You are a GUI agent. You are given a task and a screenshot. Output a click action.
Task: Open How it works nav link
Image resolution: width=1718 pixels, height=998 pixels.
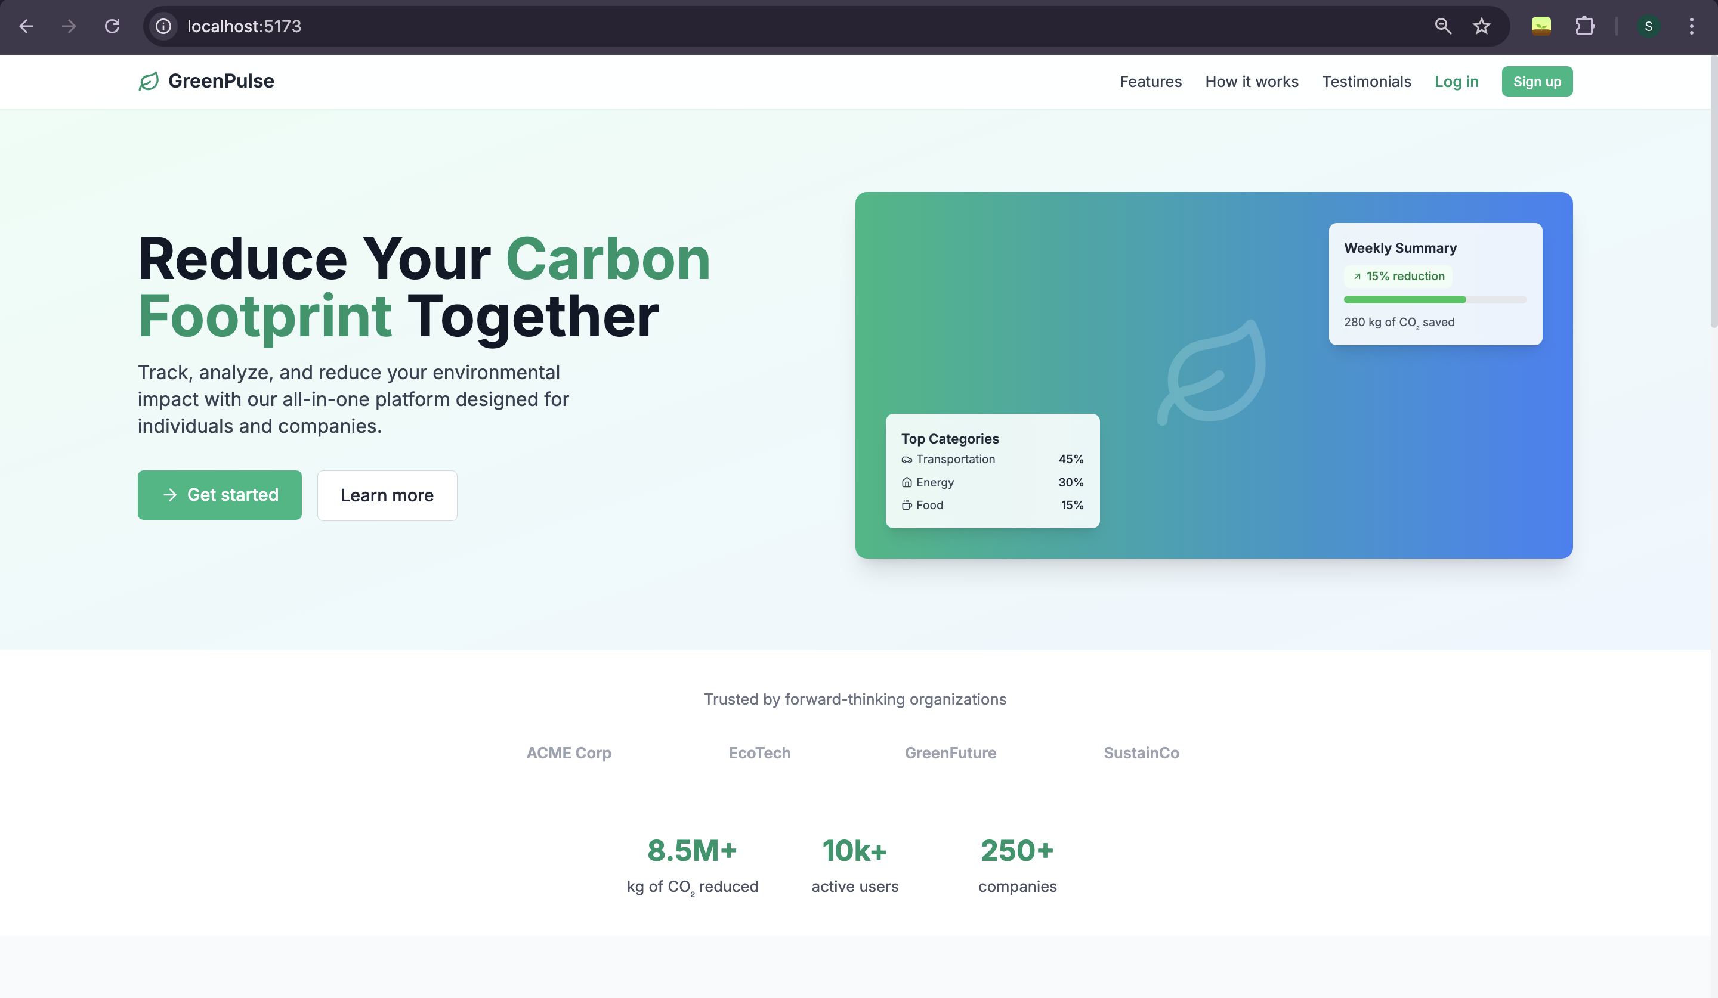click(1251, 82)
